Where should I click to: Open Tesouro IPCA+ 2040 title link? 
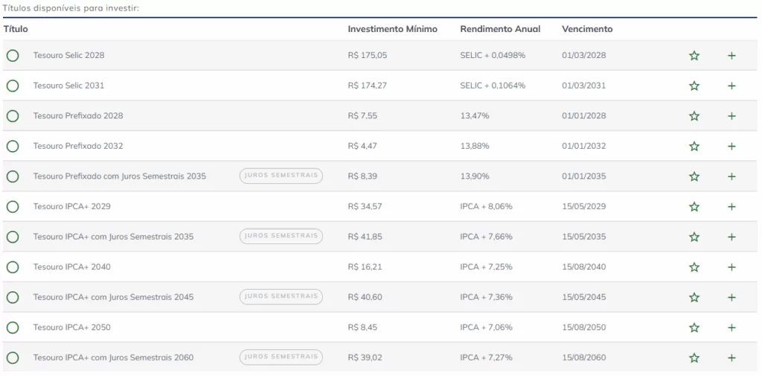click(x=71, y=267)
